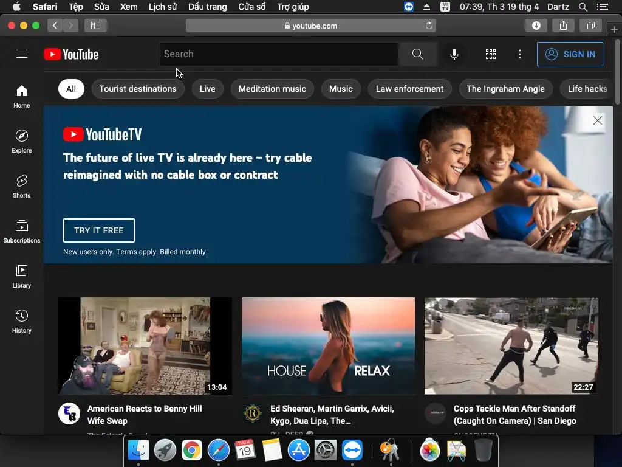The width and height of the screenshot is (622, 467).
Task: Open Explore in sidebar
Action: (x=22, y=142)
